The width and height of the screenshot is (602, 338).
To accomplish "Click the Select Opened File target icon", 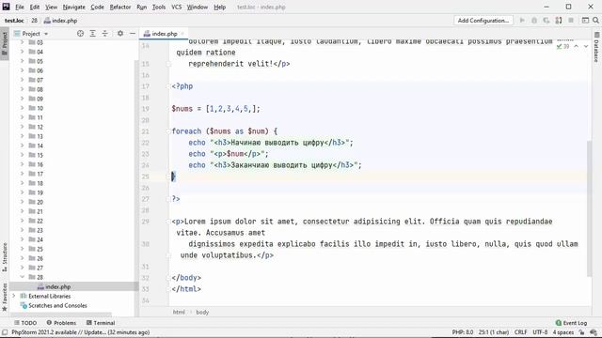I will (x=80, y=34).
